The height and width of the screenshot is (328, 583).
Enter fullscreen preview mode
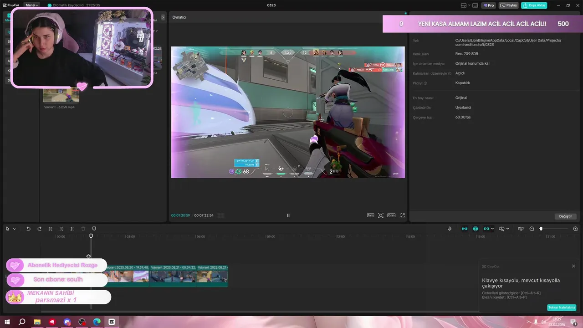(x=403, y=215)
